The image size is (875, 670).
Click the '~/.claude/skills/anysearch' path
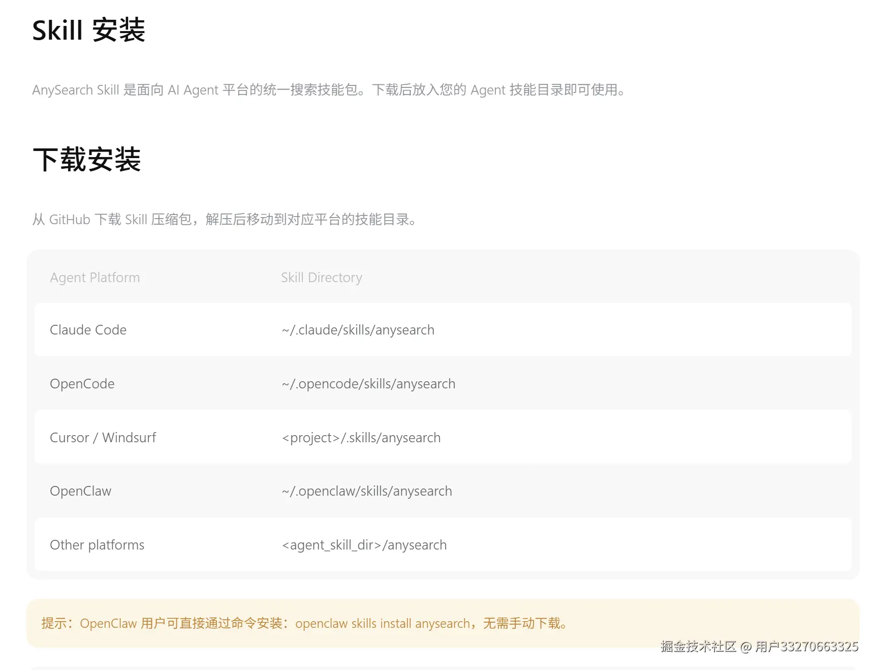click(x=358, y=330)
